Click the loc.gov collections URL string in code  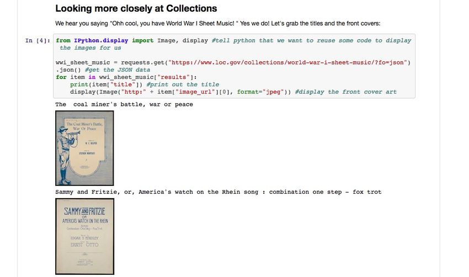tap(287, 62)
